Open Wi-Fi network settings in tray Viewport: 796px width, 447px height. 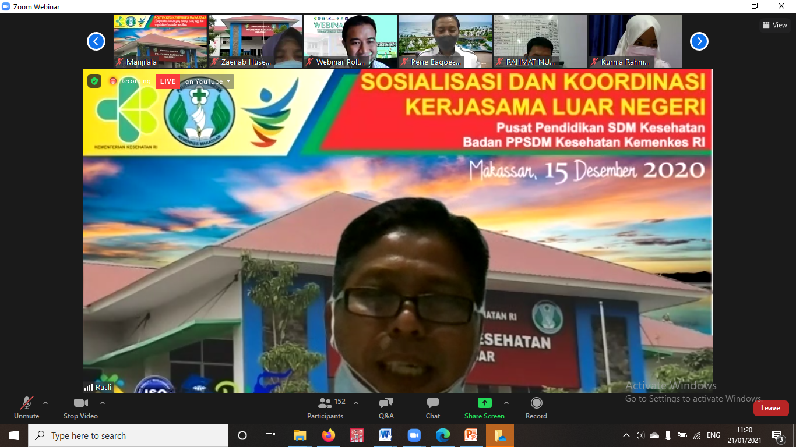(697, 435)
